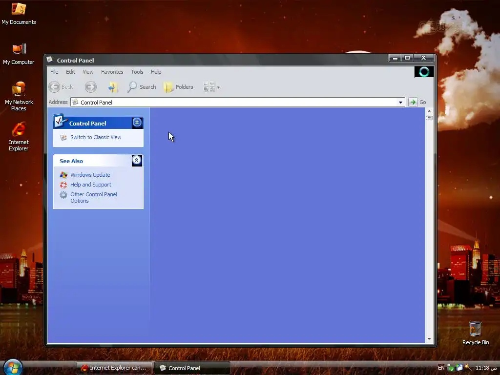Collapse the Control Panel task pane section
The height and width of the screenshot is (375, 500).
tap(137, 123)
